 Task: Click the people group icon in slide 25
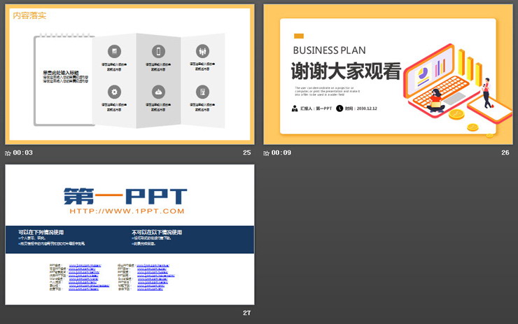click(x=202, y=51)
